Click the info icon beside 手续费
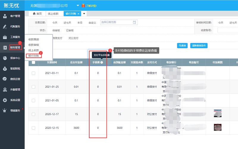Screen dimensions: 238x149 pos(102,62)
